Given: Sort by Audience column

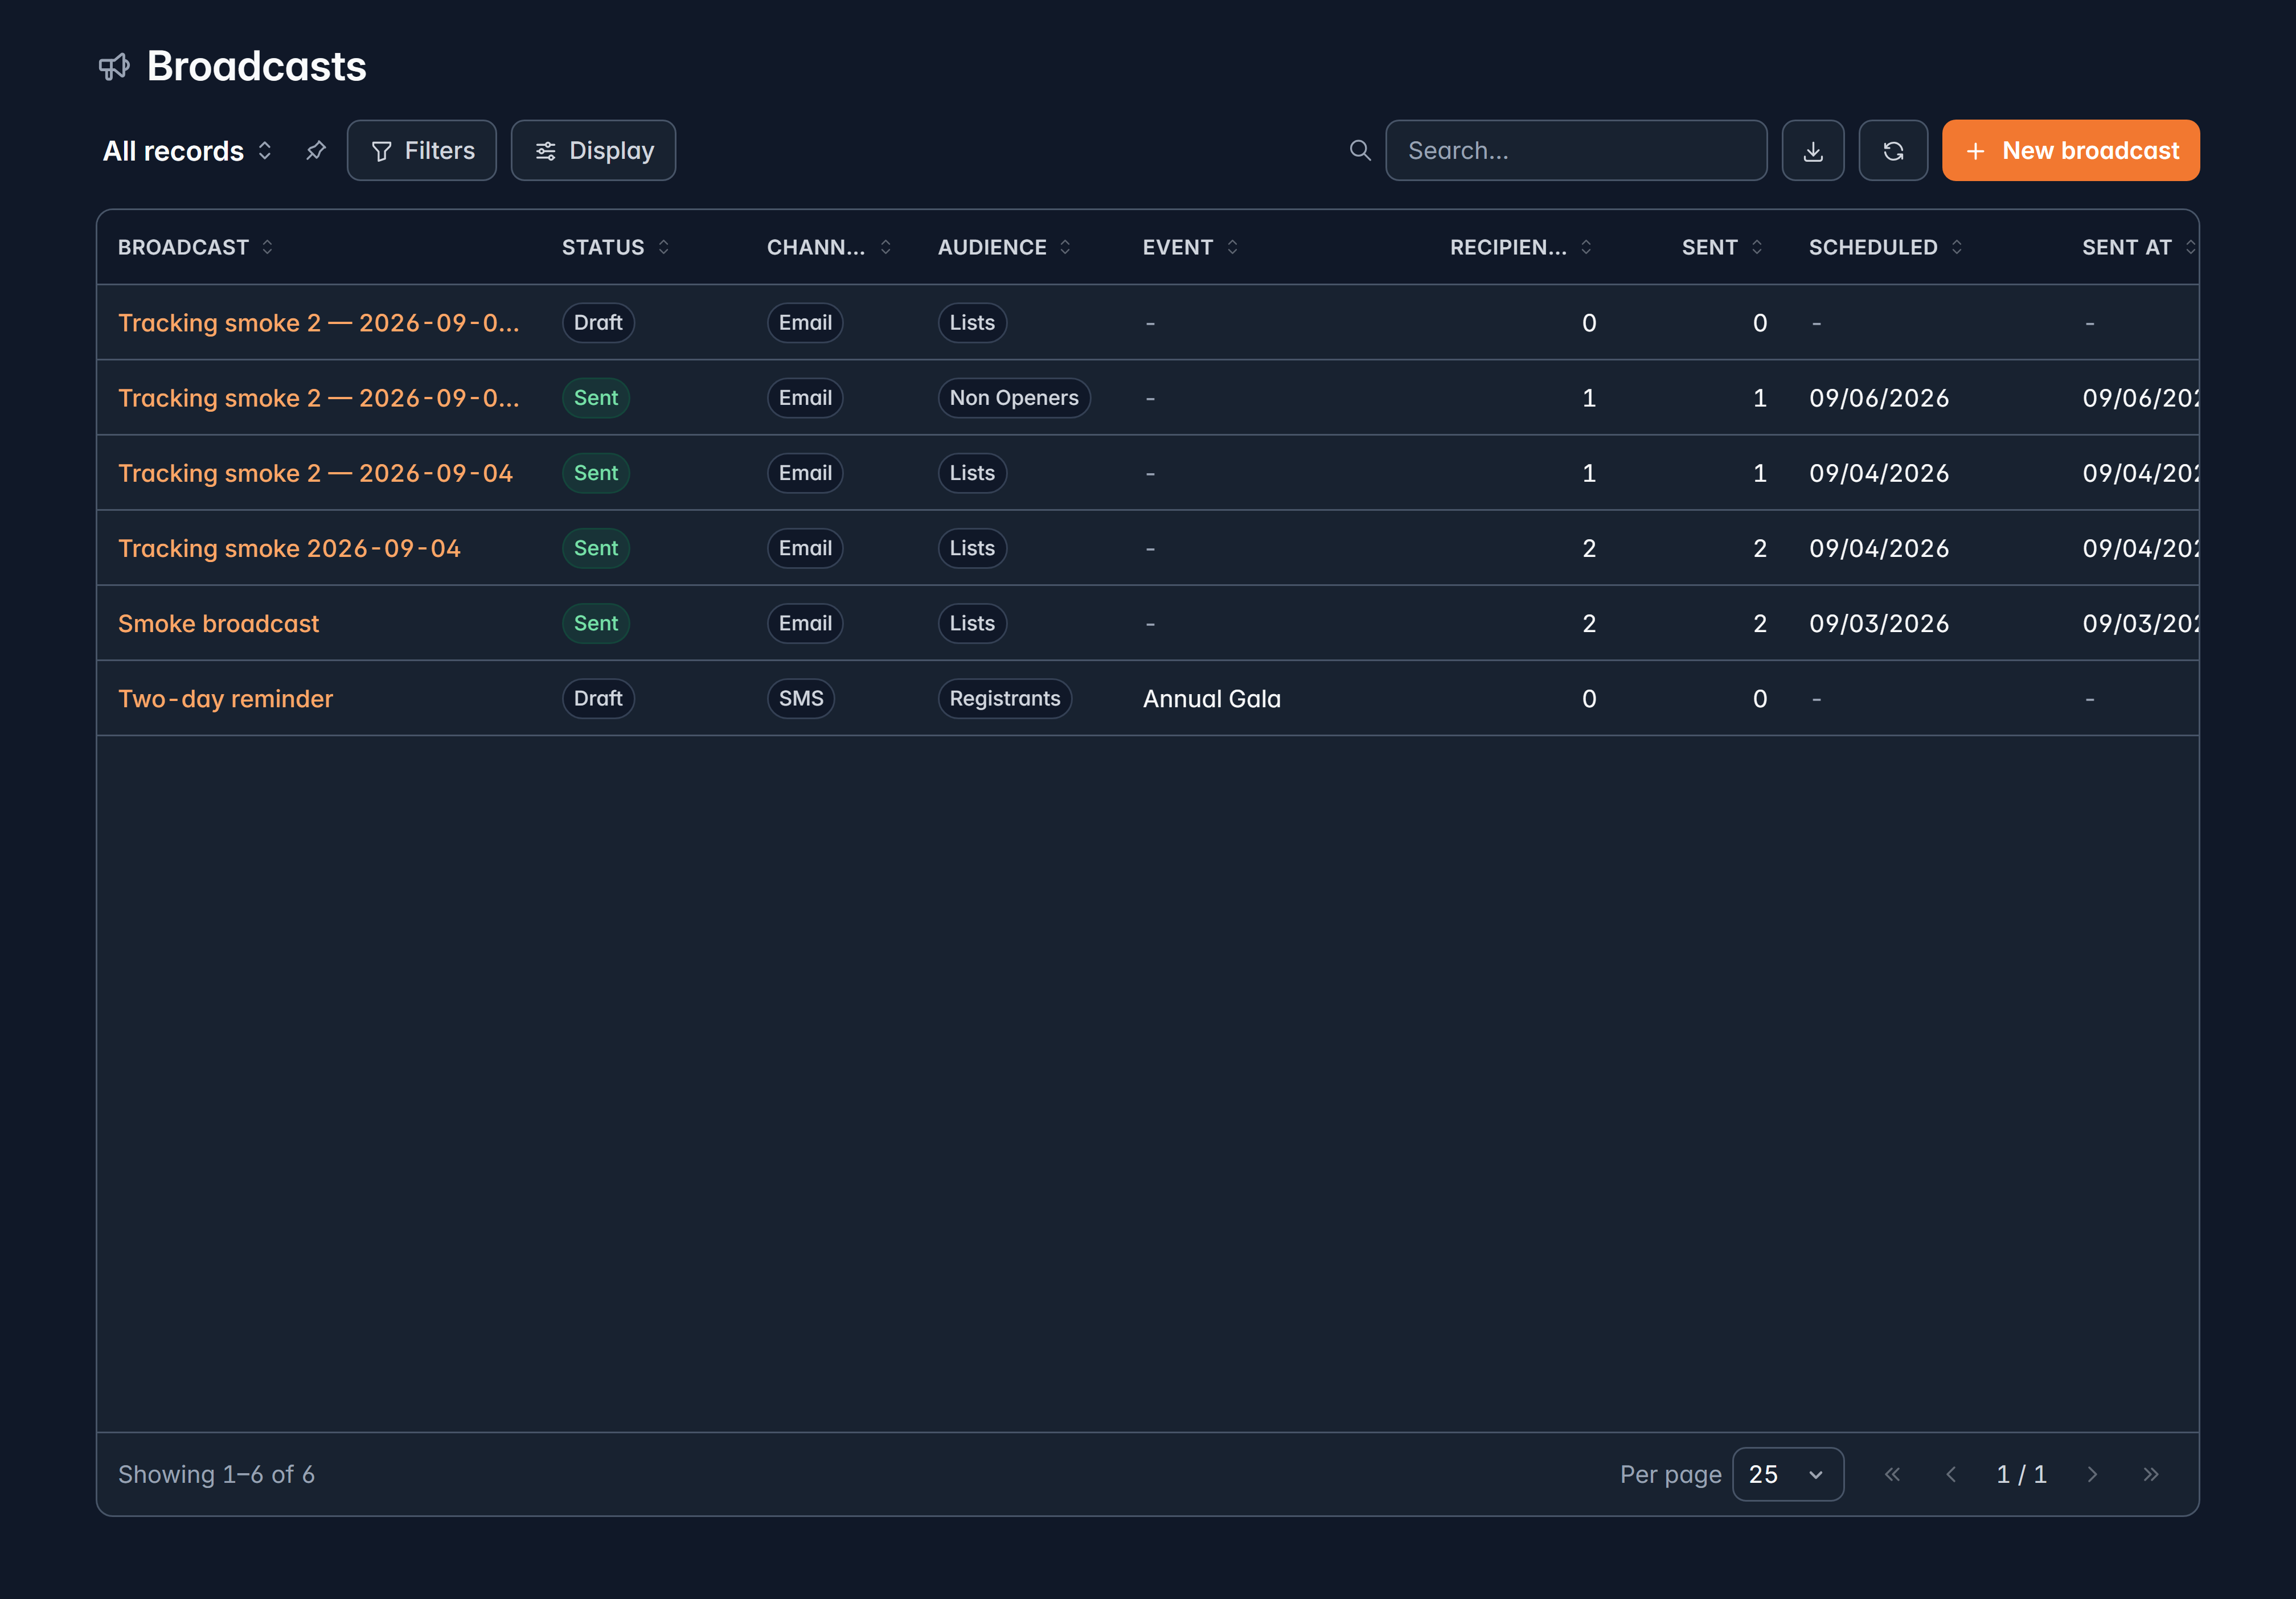Looking at the screenshot, I should coord(1005,247).
